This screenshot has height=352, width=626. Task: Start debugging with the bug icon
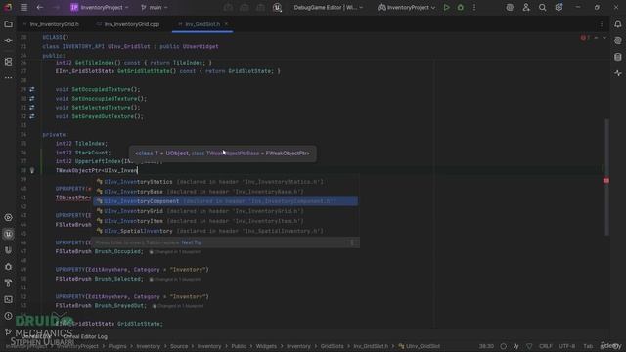coord(461,7)
